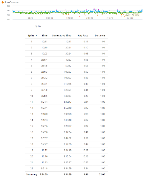The image size is (146, 178).
Task: Click split 21 time 10:23
Action: [x=45, y=162]
